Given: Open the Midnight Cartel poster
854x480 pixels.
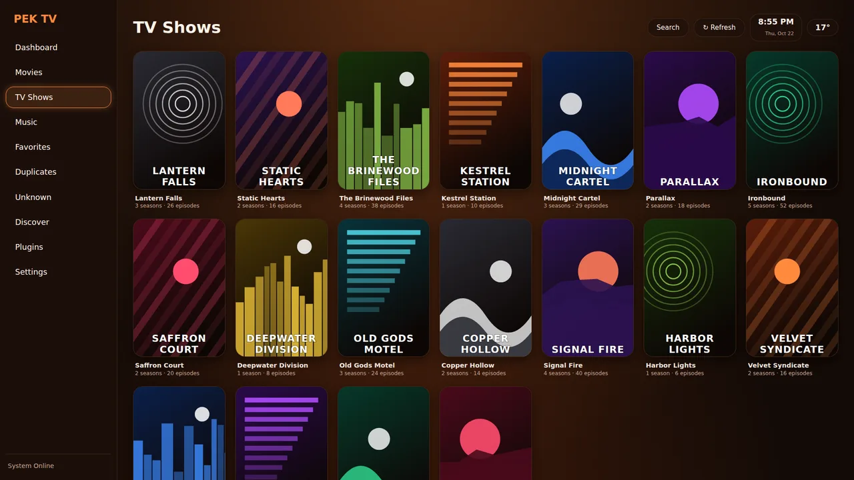Looking at the screenshot, I should point(588,121).
